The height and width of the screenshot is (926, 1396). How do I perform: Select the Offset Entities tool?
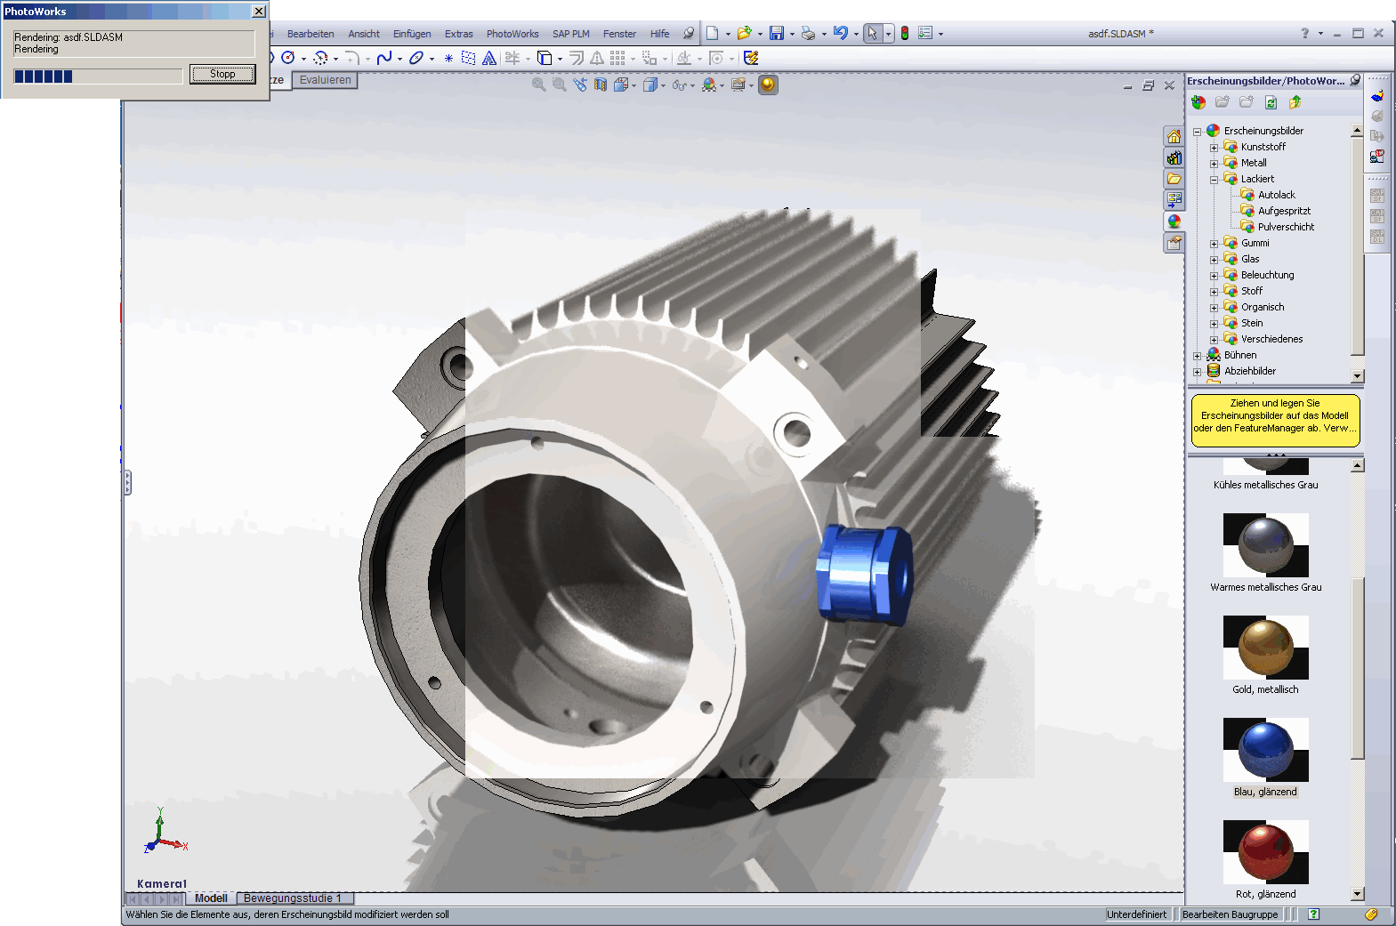pos(577,58)
